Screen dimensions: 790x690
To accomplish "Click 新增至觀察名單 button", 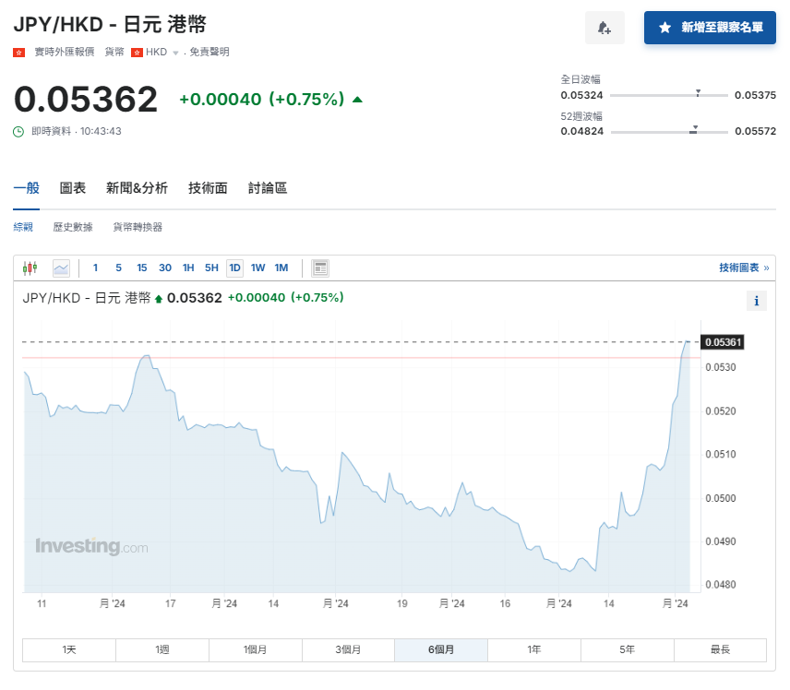I will [710, 28].
